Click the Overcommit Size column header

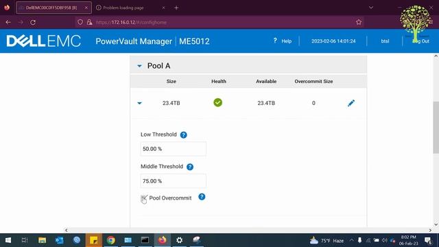pyautogui.click(x=313, y=82)
